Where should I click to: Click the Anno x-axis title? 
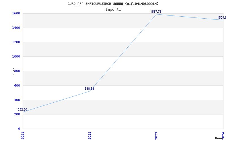click(x=219, y=138)
